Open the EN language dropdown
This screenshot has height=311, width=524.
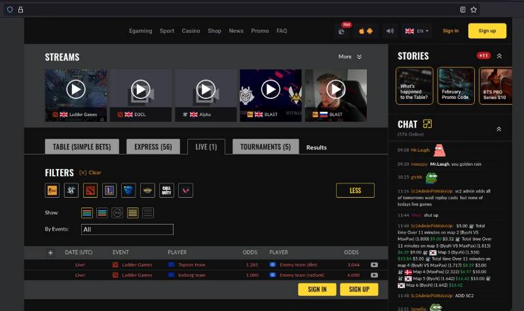417,31
